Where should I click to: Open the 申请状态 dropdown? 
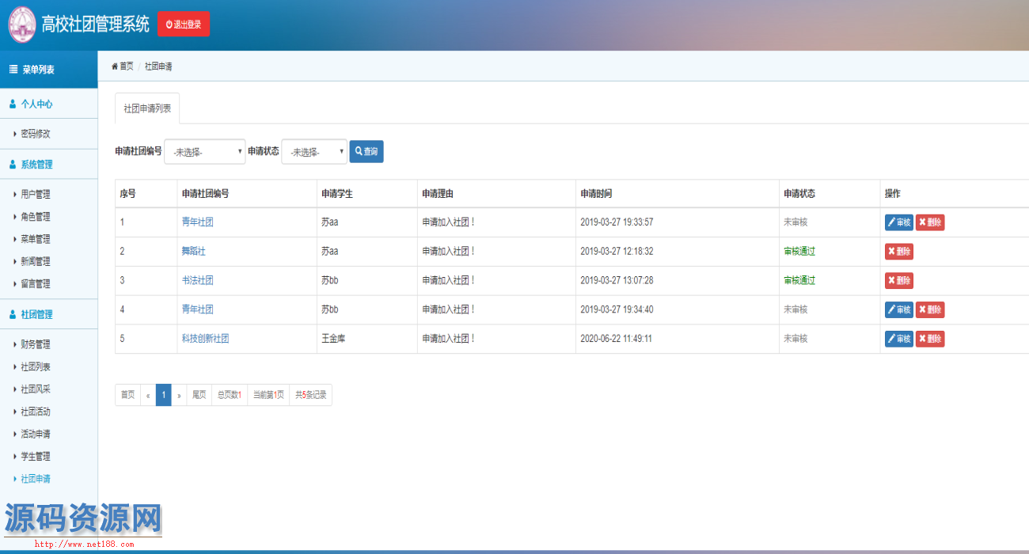click(314, 152)
